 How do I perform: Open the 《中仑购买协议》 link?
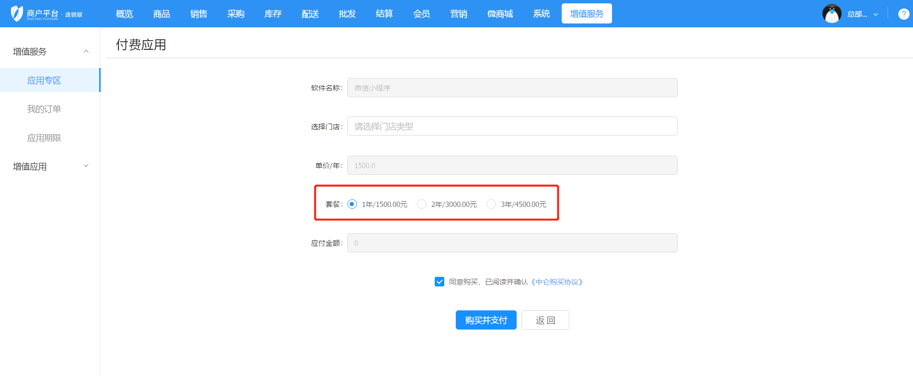tap(556, 282)
